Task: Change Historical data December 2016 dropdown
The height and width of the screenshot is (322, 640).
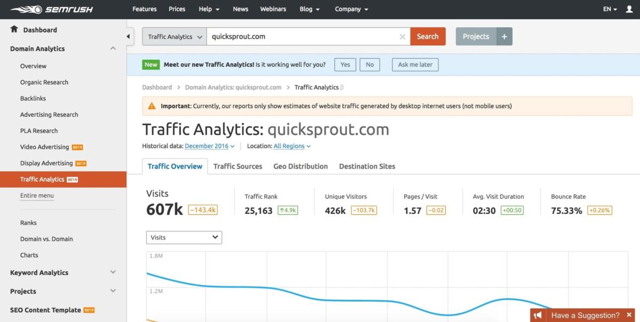Action: (210, 146)
